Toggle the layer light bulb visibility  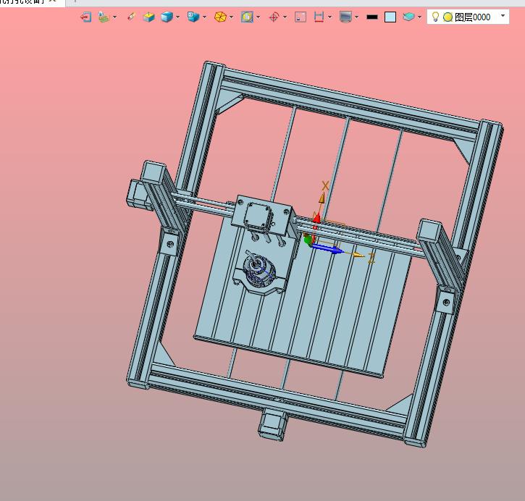click(x=435, y=17)
